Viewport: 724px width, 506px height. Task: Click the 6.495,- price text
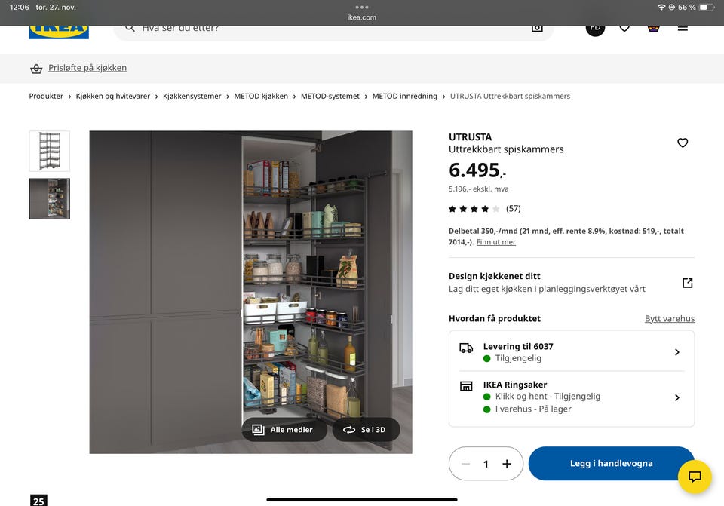(x=477, y=170)
